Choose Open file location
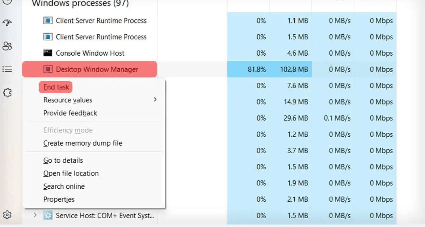 71,173
